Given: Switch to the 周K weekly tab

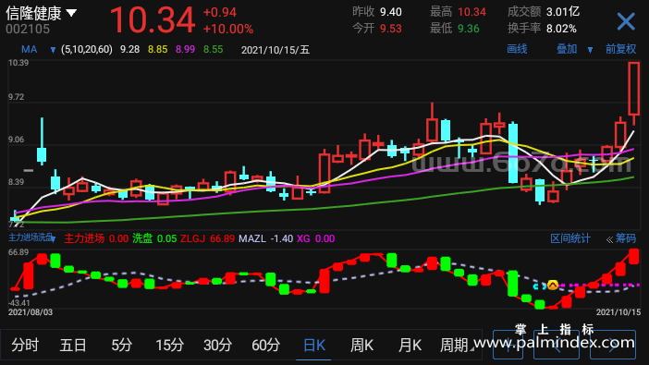Looking at the screenshot, I should (x=361, y=345).
